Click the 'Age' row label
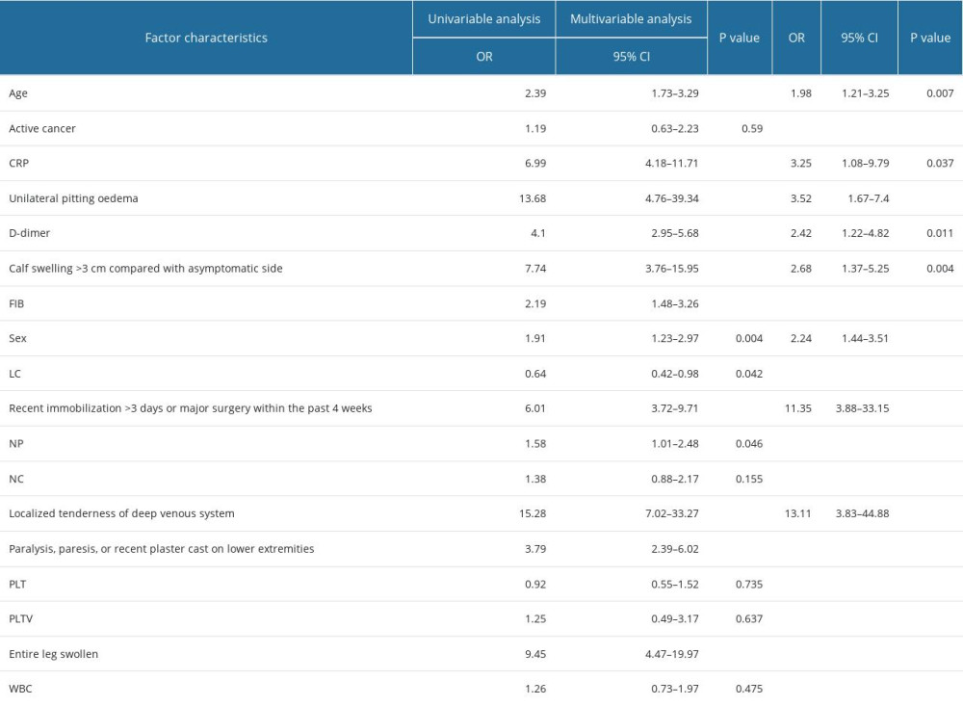The height and width of the screenshot is (706, 963). (18, 93)
